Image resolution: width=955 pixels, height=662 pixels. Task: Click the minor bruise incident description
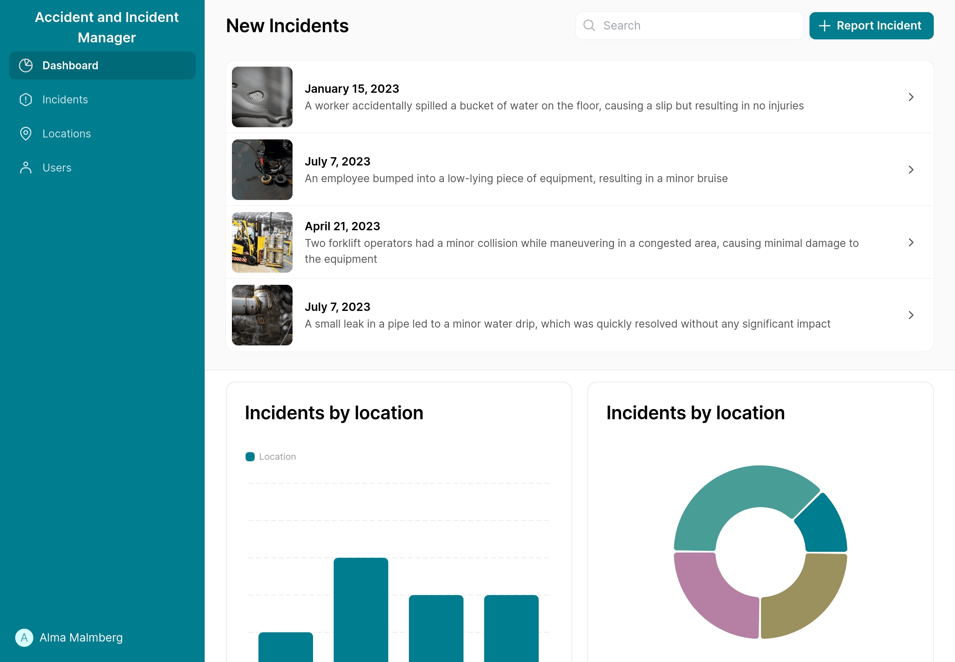pos(516,178)
